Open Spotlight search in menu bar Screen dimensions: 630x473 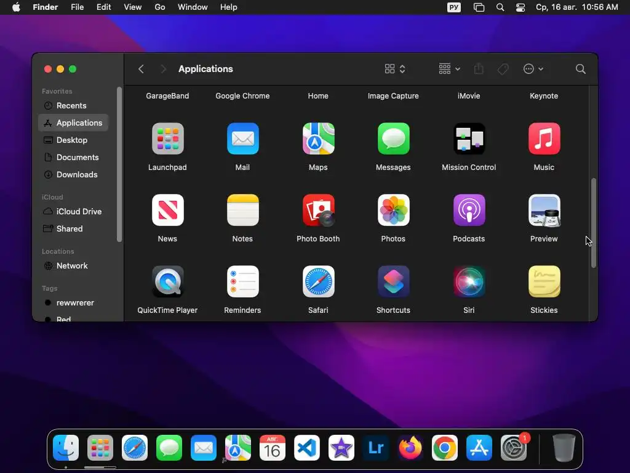pyautogui.click(x=500, y=7)
